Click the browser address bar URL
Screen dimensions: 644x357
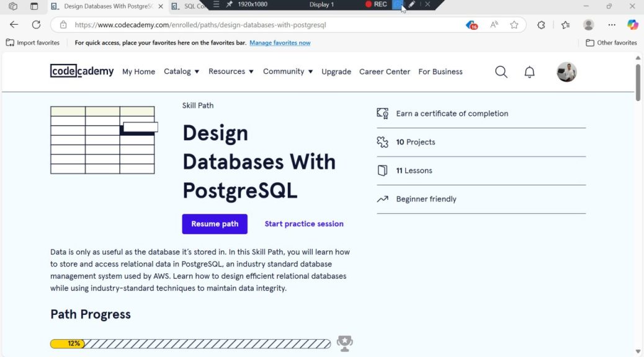point(200,25)
